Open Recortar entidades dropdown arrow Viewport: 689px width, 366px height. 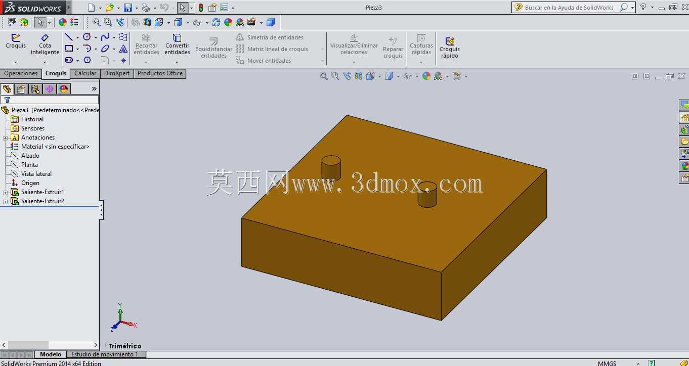146,62
